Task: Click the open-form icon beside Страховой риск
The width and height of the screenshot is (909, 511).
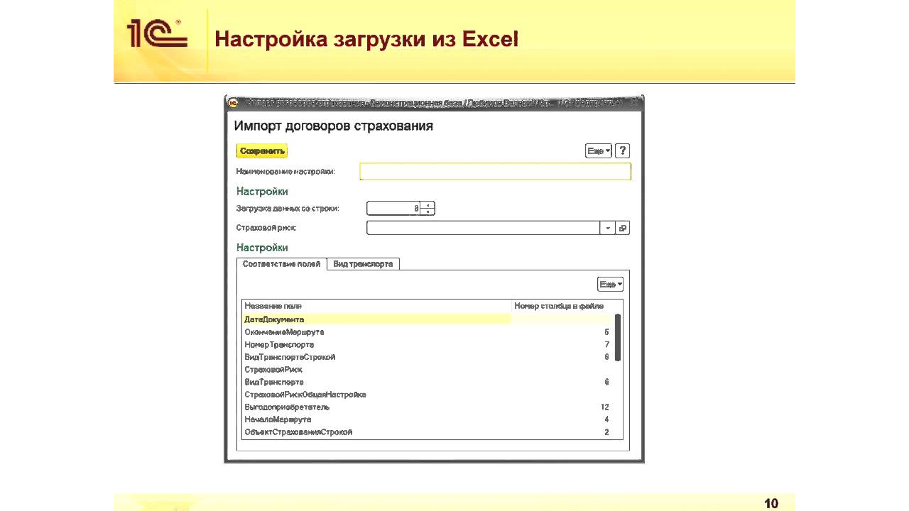Action: [623, 228]
